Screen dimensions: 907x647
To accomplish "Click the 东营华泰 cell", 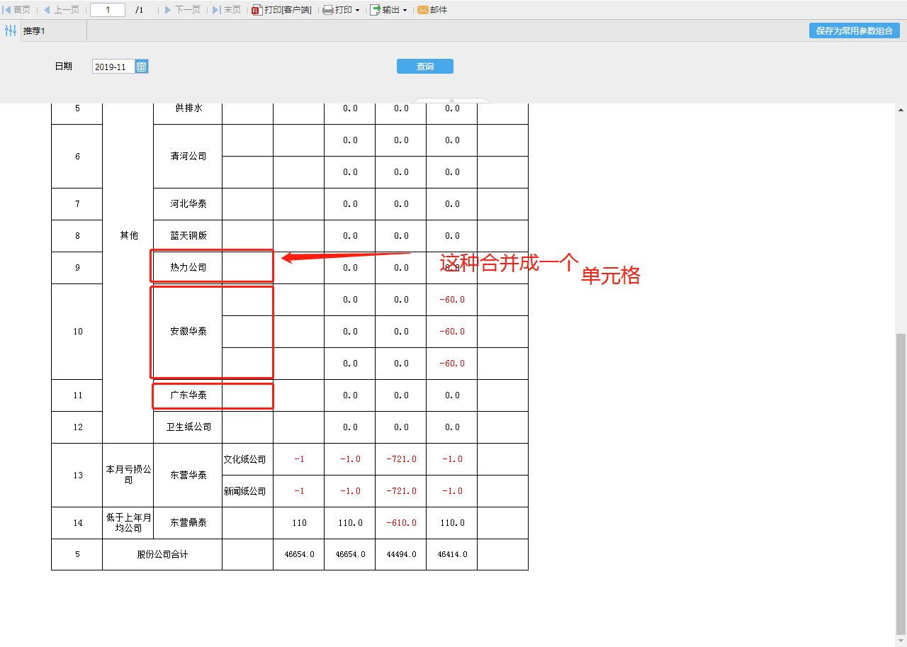I will click(x=188, y=475).
